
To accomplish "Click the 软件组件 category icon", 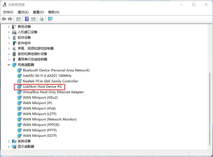I will (14, 43).
